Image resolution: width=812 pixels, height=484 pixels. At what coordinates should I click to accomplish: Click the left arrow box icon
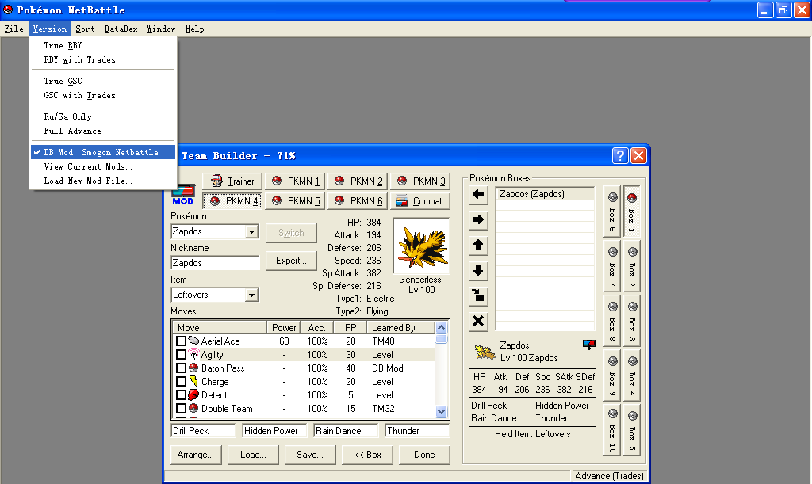(478, 194)
